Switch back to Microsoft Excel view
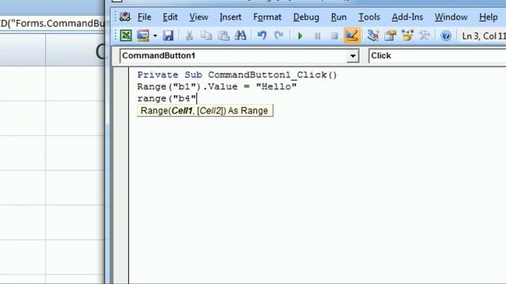 click(x=126, y=35)
